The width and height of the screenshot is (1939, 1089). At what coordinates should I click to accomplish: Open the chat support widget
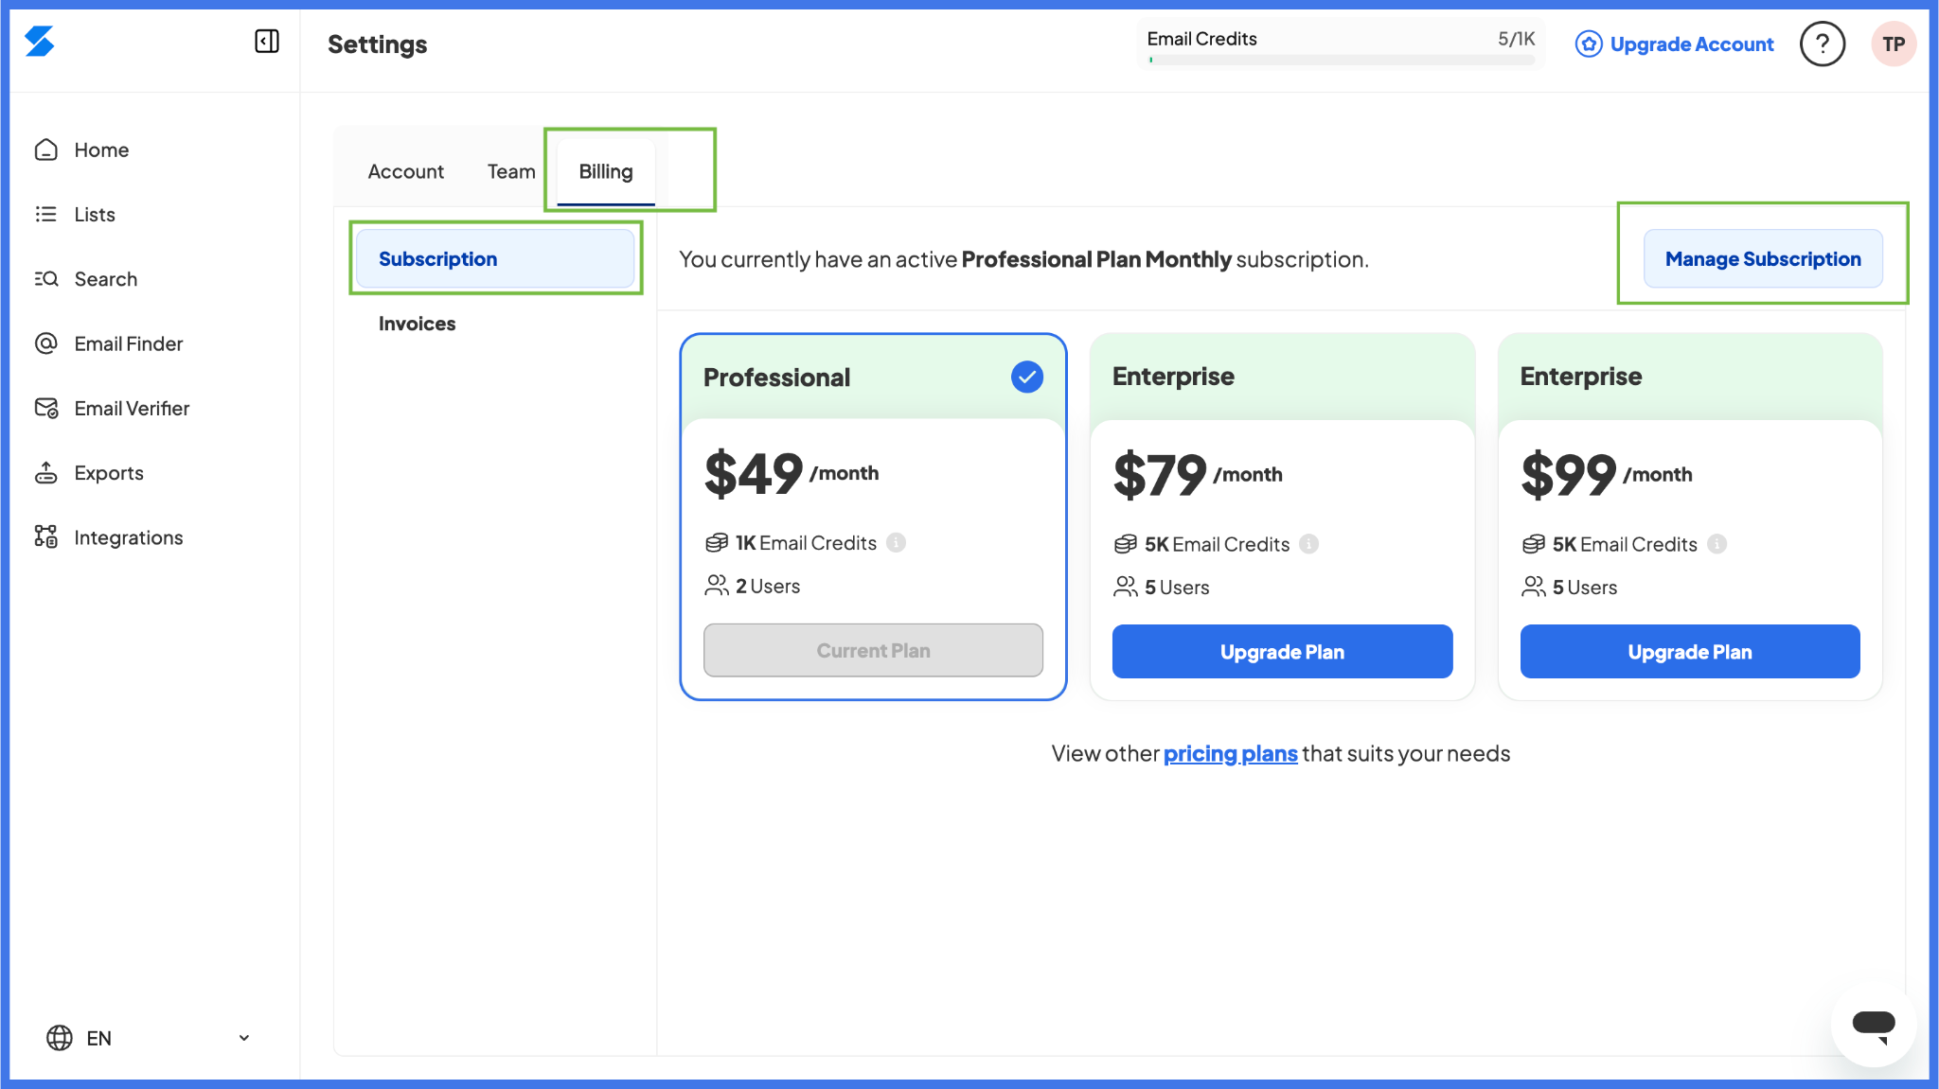point(1874,1025)
